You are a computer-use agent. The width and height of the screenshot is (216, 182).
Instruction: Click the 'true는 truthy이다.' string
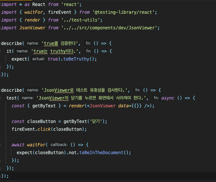(55, 51)
